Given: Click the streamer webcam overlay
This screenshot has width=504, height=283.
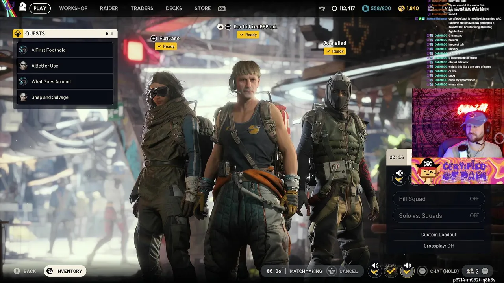Looking at the screenshot, I should coord(458,123).
